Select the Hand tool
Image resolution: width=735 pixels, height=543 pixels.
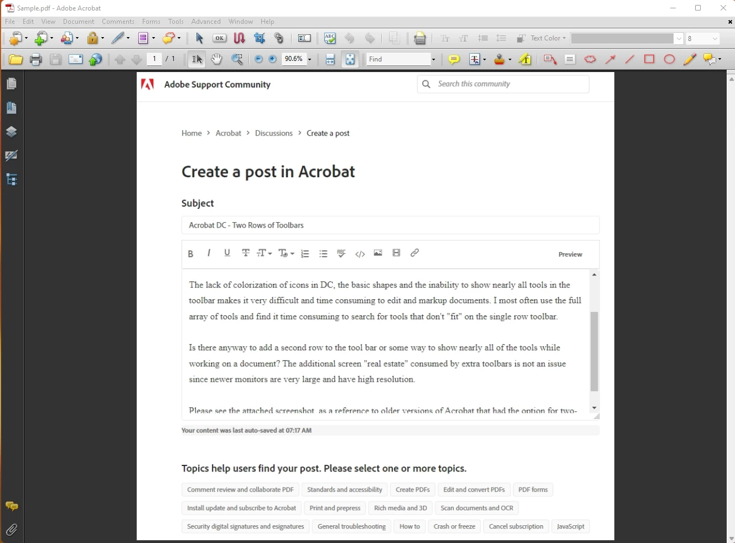tap(217, 59)
